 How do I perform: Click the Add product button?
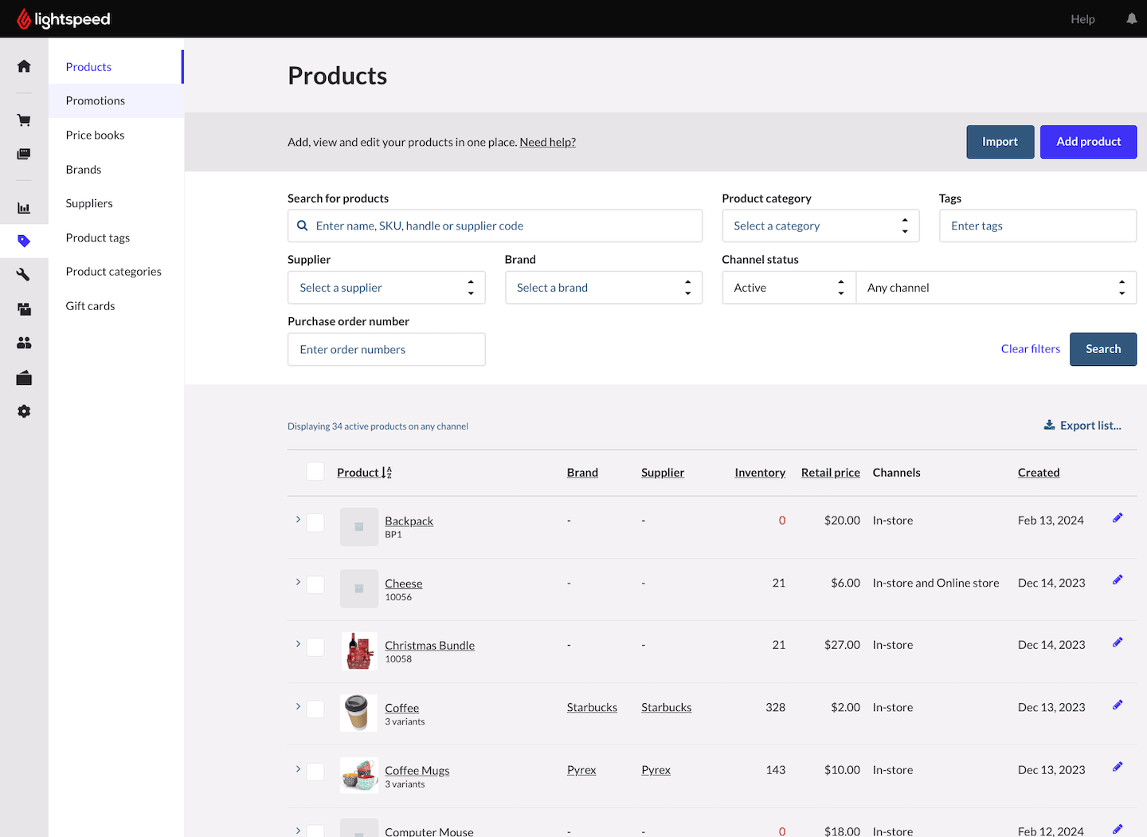pyautogui.click(x=1088, y=142)
